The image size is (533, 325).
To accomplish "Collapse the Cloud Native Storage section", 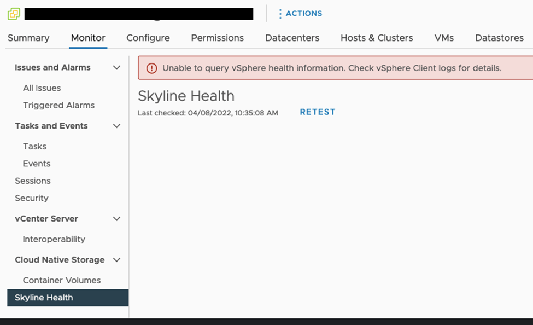I will pyautogui.click(x=116, y=260).
